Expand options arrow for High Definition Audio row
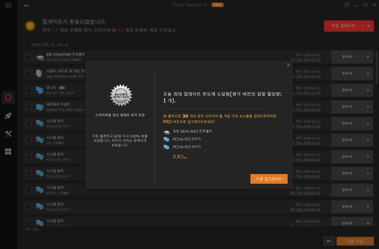The image size is (379, 249). click(368, 74)
